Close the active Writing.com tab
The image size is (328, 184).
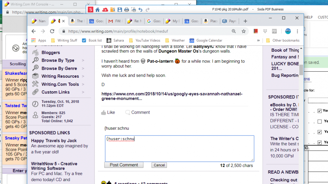tap(63, 21)
